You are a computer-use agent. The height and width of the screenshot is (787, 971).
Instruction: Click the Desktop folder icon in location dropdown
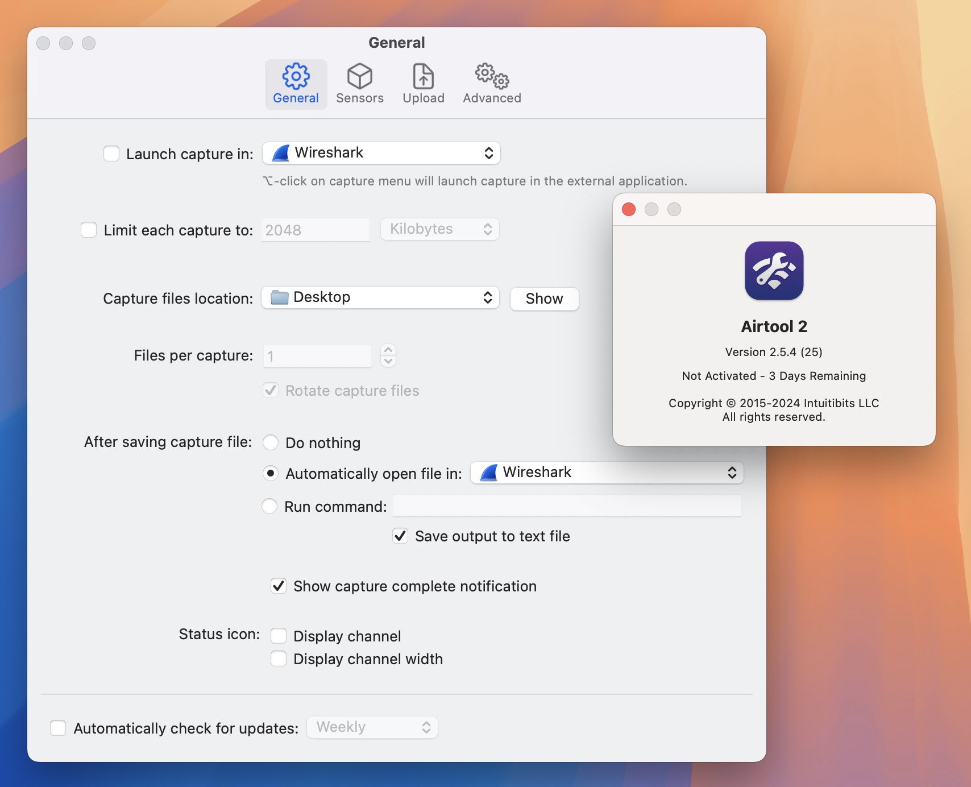(x=279, y=297)
